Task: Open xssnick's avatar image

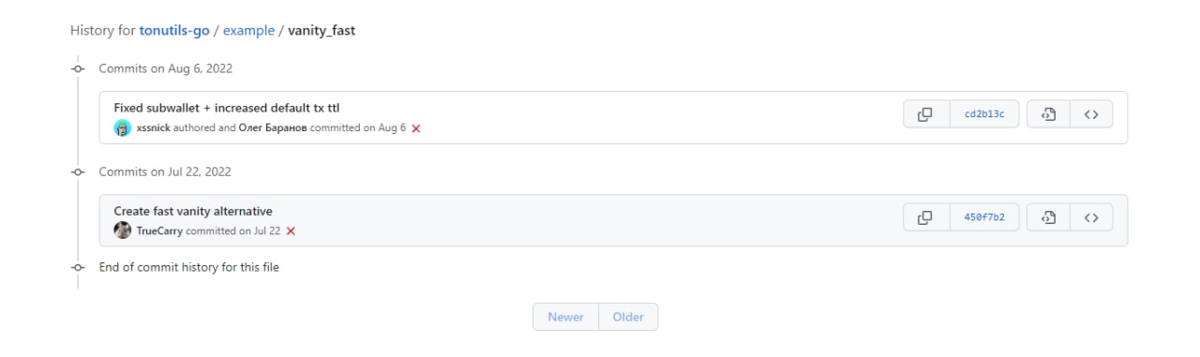Action: [x=123, y=127]
